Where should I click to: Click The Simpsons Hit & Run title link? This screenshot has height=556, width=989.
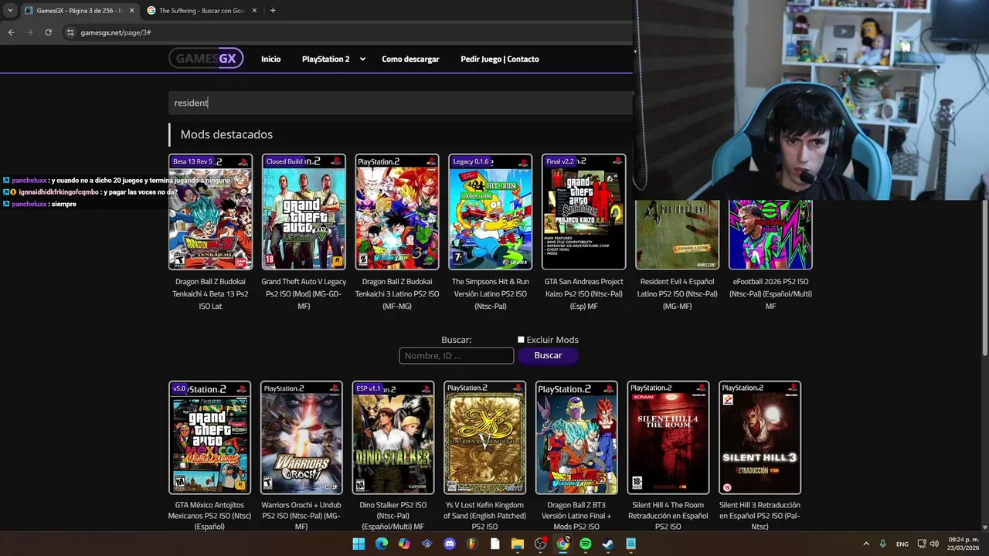[491, 293]
